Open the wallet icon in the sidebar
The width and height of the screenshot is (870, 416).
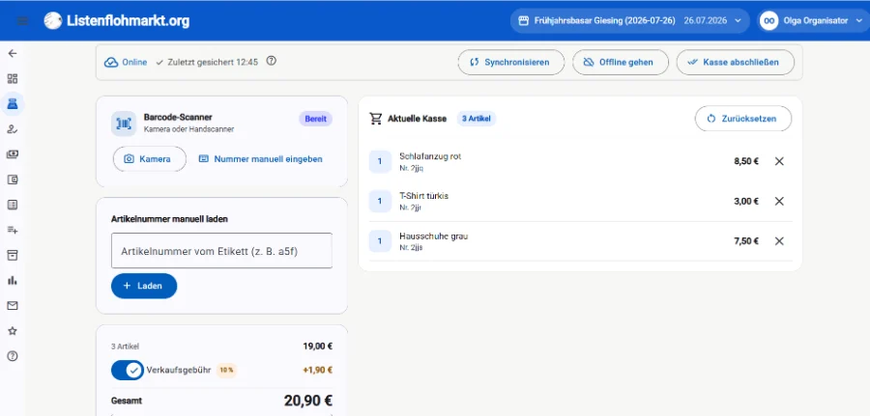(x=13, y=180)
